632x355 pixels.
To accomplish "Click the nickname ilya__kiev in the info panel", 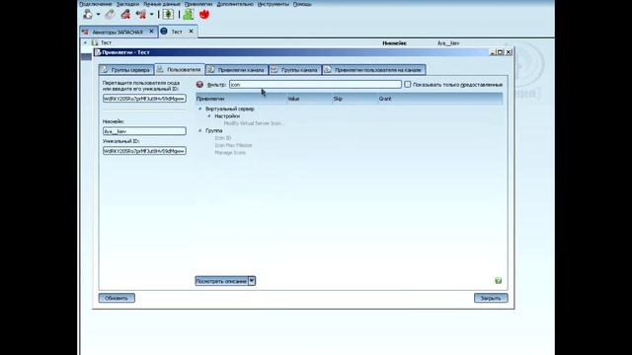I will click(x=448, y=43).
